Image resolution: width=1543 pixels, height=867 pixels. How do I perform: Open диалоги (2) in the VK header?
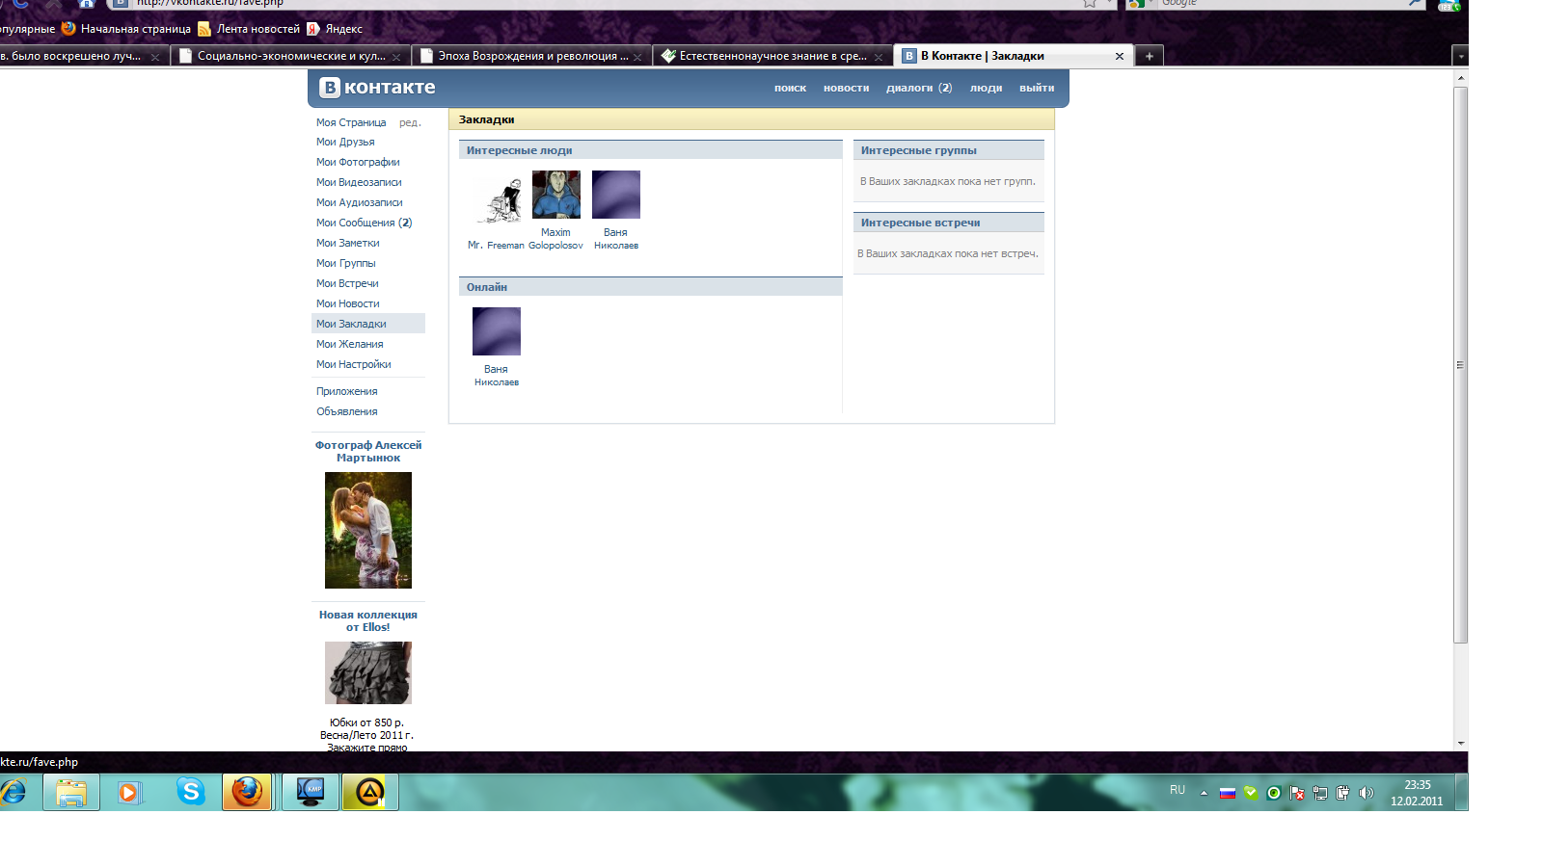tap(919, 88)
